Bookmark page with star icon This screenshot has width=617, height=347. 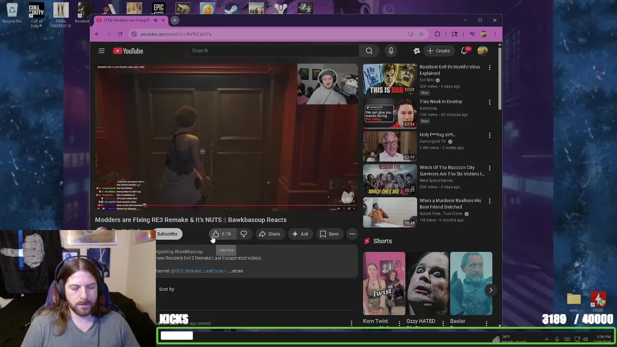tap(421, 34)
